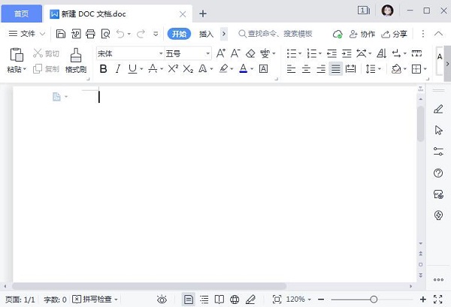Decrease paragraph indent
The image size is (451, 307).
click(331, 53)
